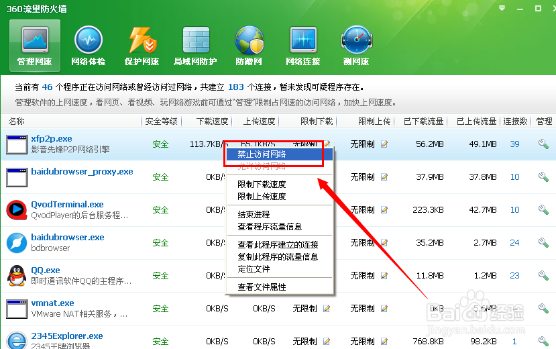Click wrench manage icon for xfp2p.exe
The width and height of the screenshot is (556, 349).
[x=543, y=144]
